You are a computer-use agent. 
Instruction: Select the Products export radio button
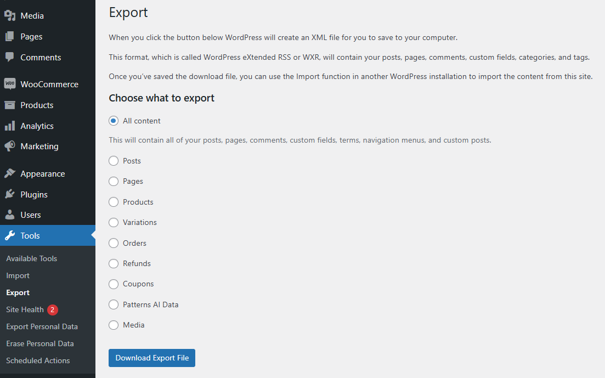(x=114, y=202)
